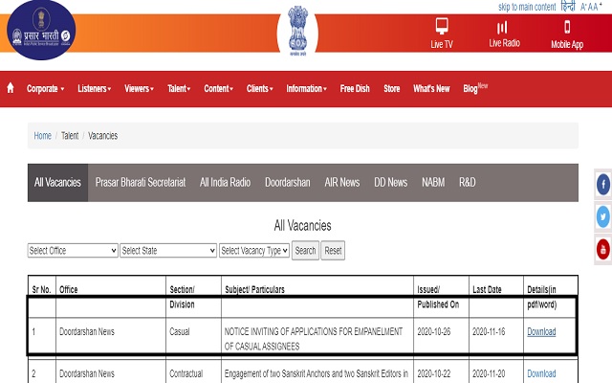Click the last date 2020-11-16
This screenshot has width=612, height=383.
[489, 332]
